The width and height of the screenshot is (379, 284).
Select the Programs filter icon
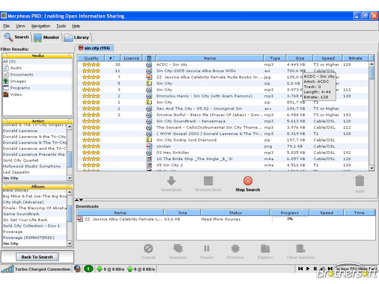pos(6,88)
